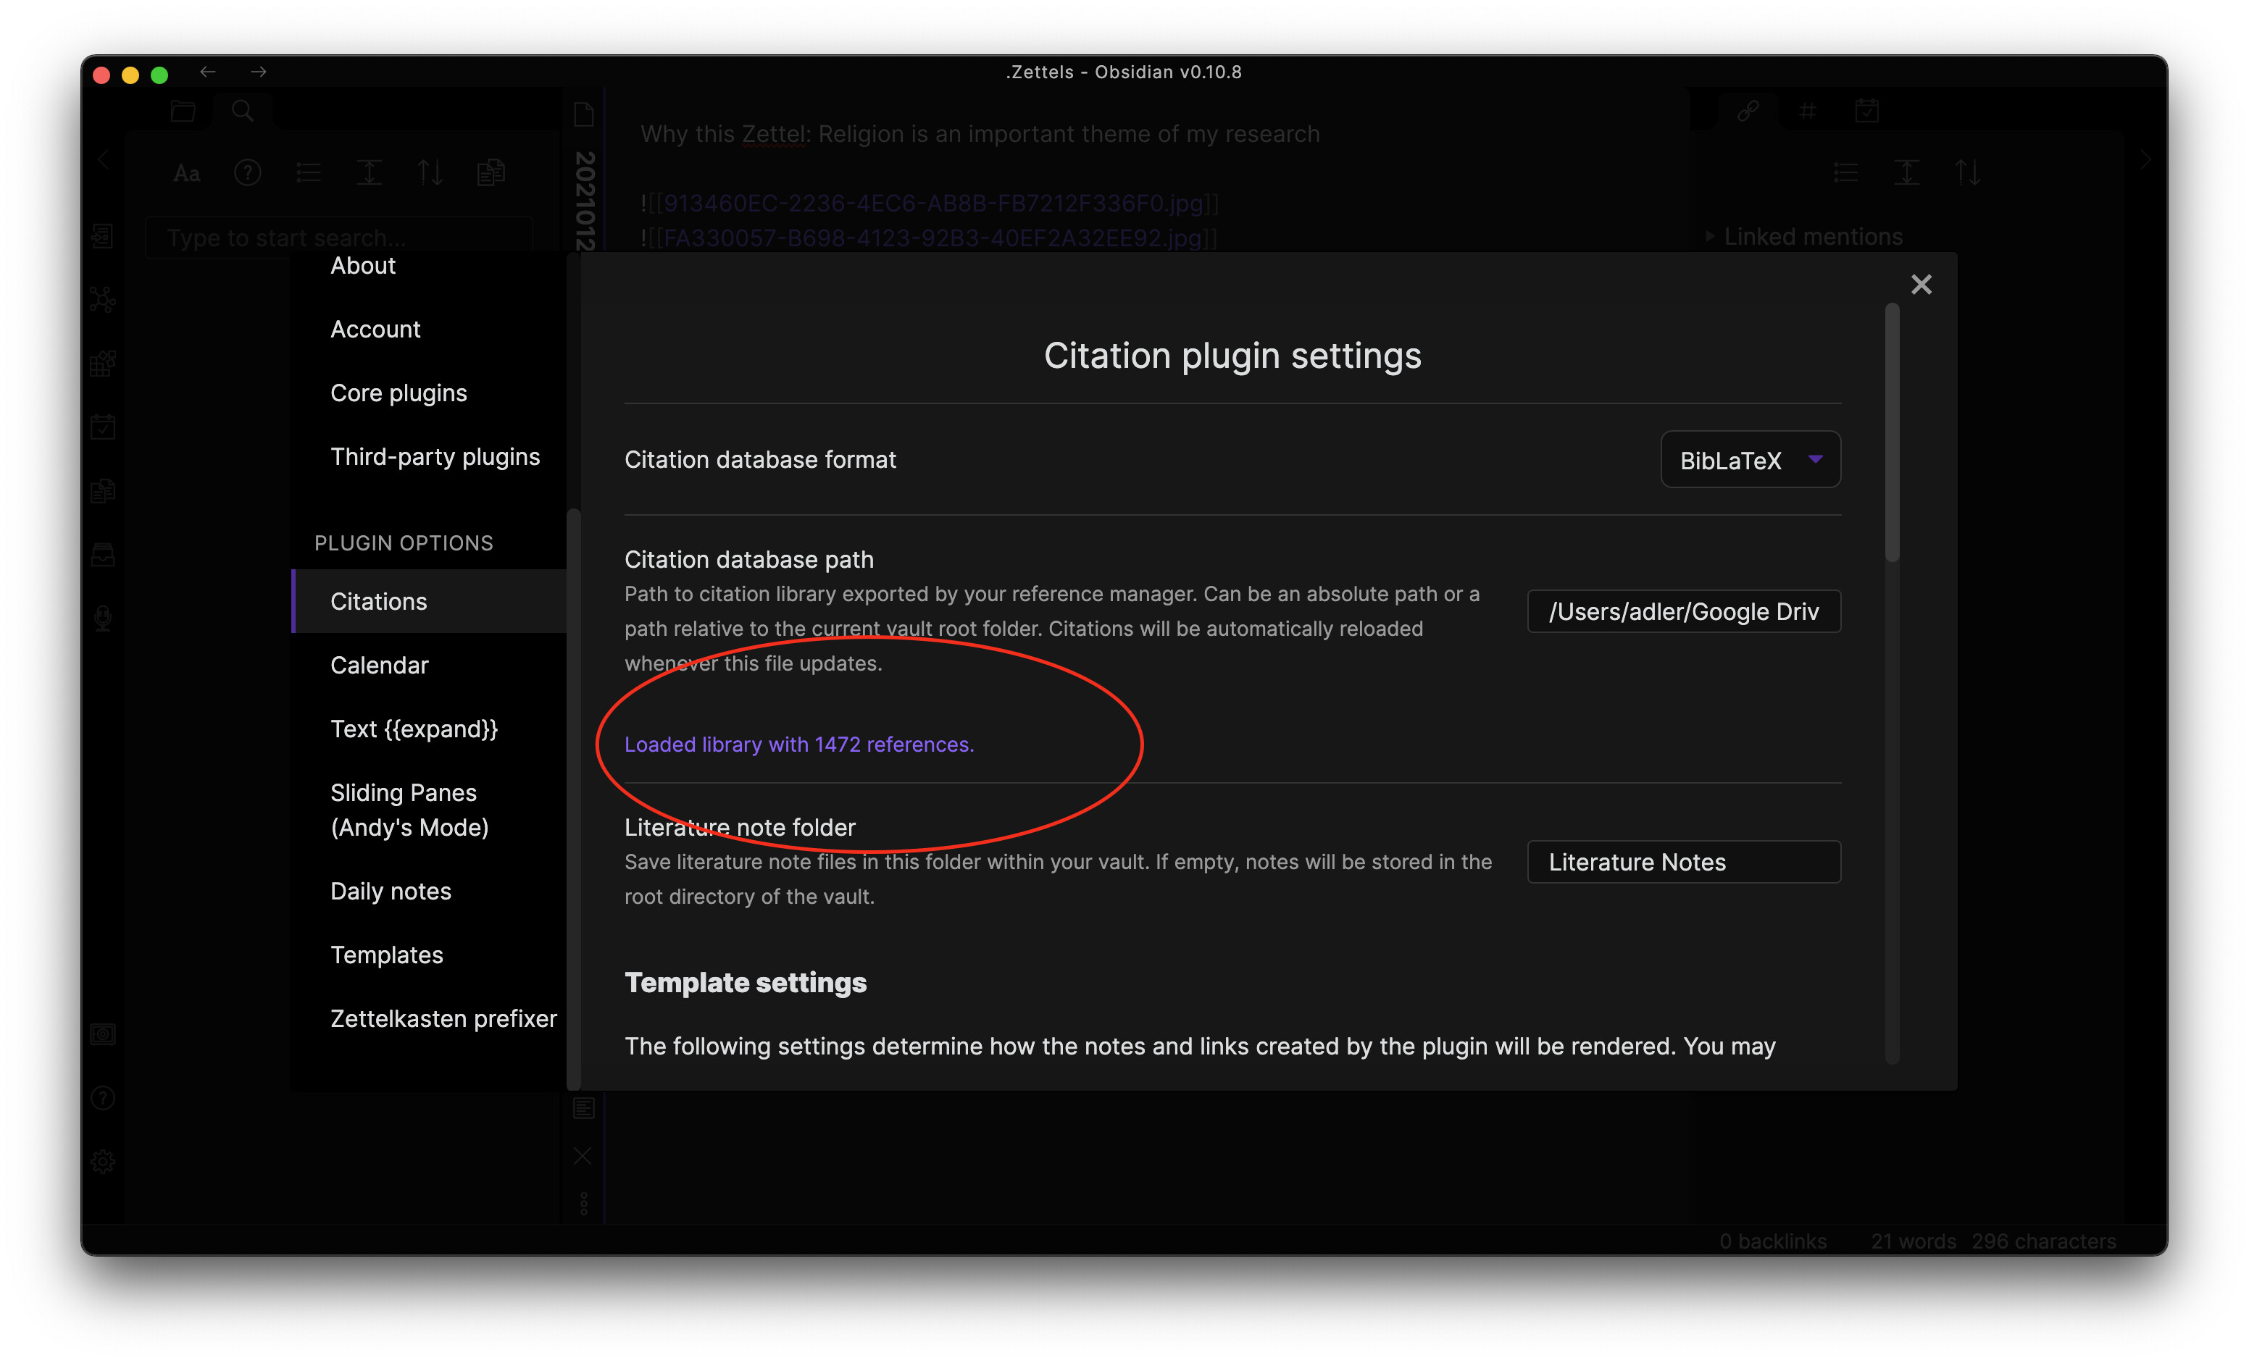Screen dimensions: 2249x1363
Task: Click the insert template ribbon icon
Action: coord(102,490)
